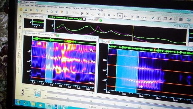Toggle loop playback button
Screen dimensions: 193x109
tap(120, 16)
